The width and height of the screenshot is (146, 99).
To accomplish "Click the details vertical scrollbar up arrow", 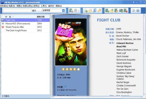I will tap(144, 15).
